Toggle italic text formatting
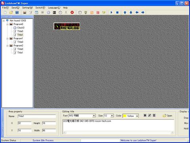Image resolution: width=190 pixels, height=143 pixels. click(150, 115)
